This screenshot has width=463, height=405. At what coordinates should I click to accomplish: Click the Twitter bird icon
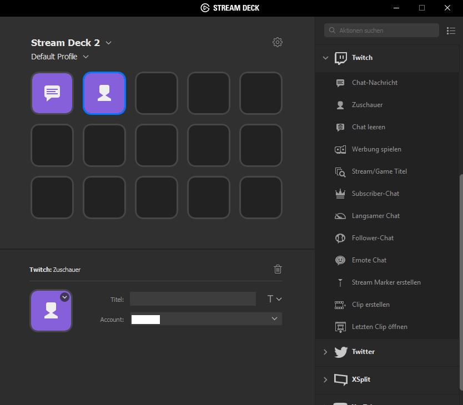(341, 352)
